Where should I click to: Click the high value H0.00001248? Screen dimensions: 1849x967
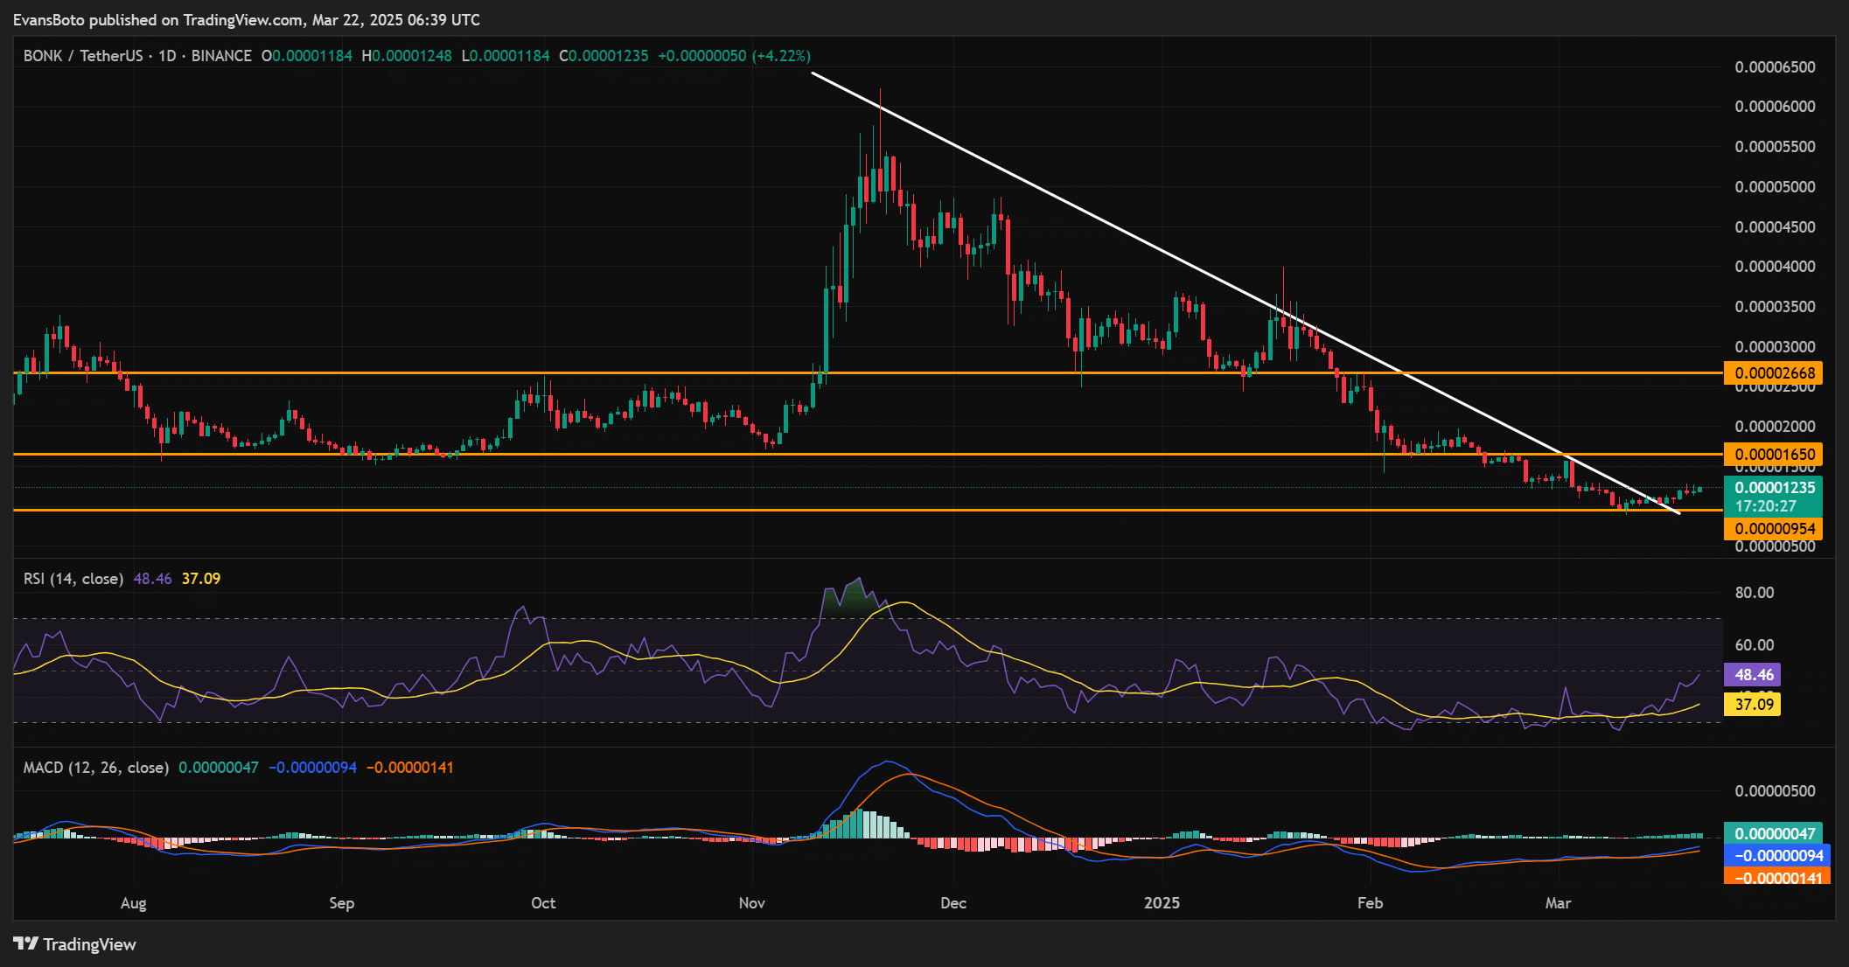(407, 56)
